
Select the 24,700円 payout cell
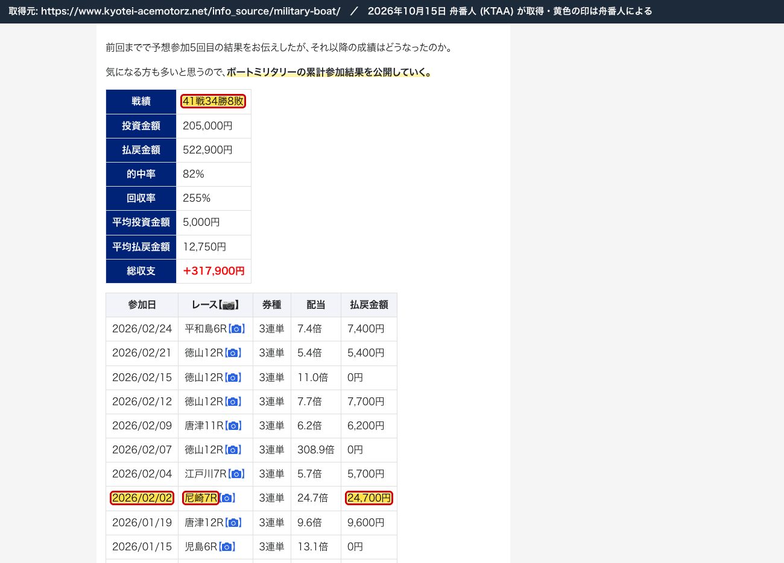click(369, 498)
